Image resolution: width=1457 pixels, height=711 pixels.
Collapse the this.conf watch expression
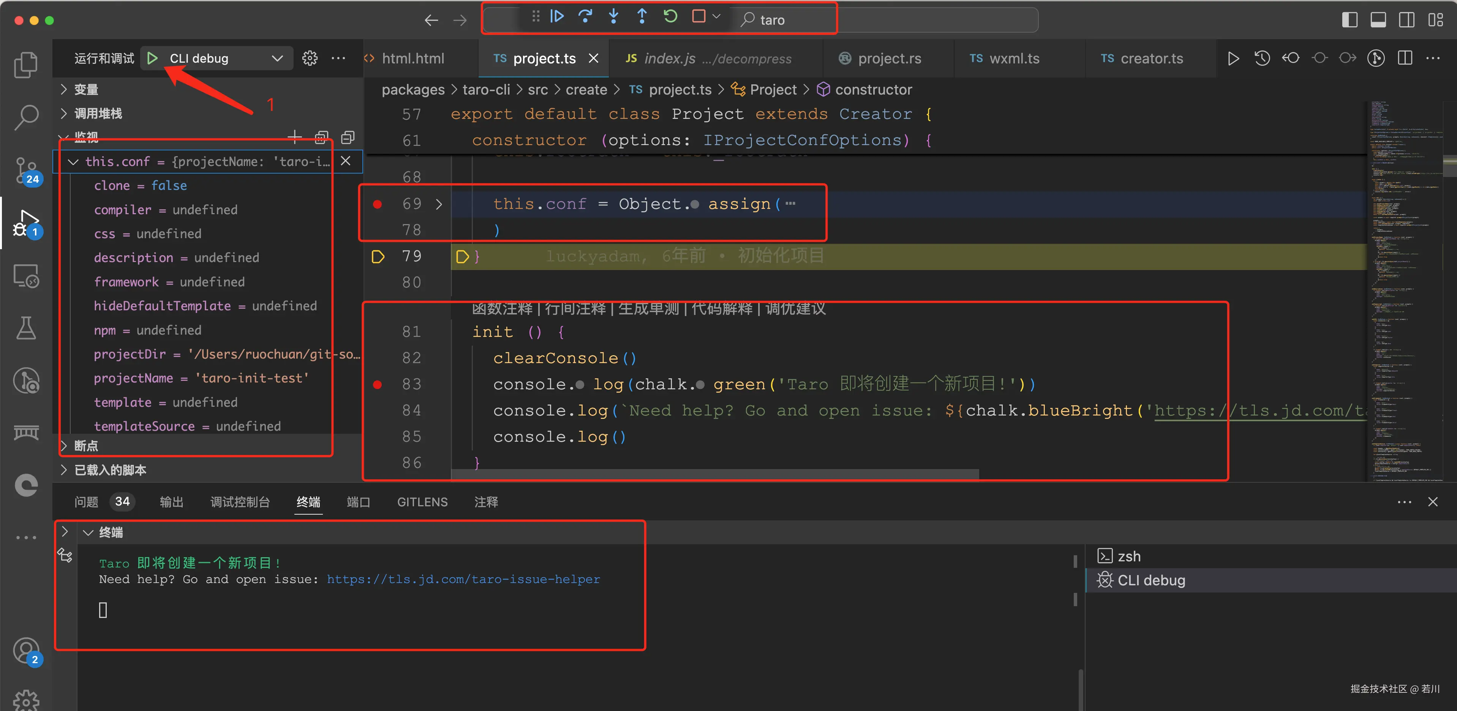click(73, 162)
